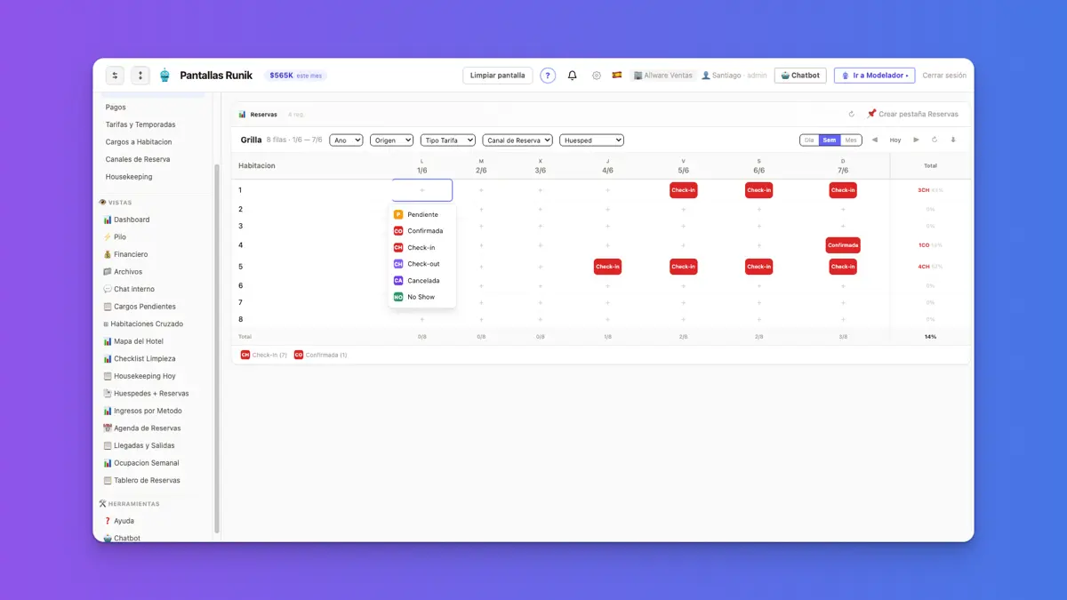Select Pendiente in status menu

[422, 214]
